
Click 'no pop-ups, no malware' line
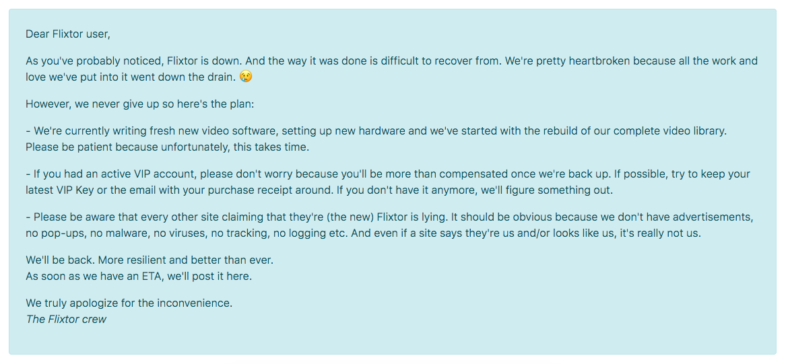tap(81, 233)
